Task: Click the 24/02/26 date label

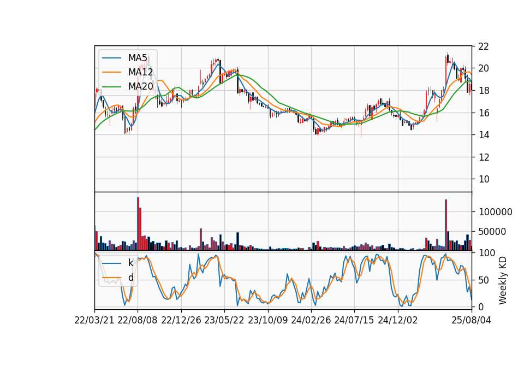Action: pos(311,320)
